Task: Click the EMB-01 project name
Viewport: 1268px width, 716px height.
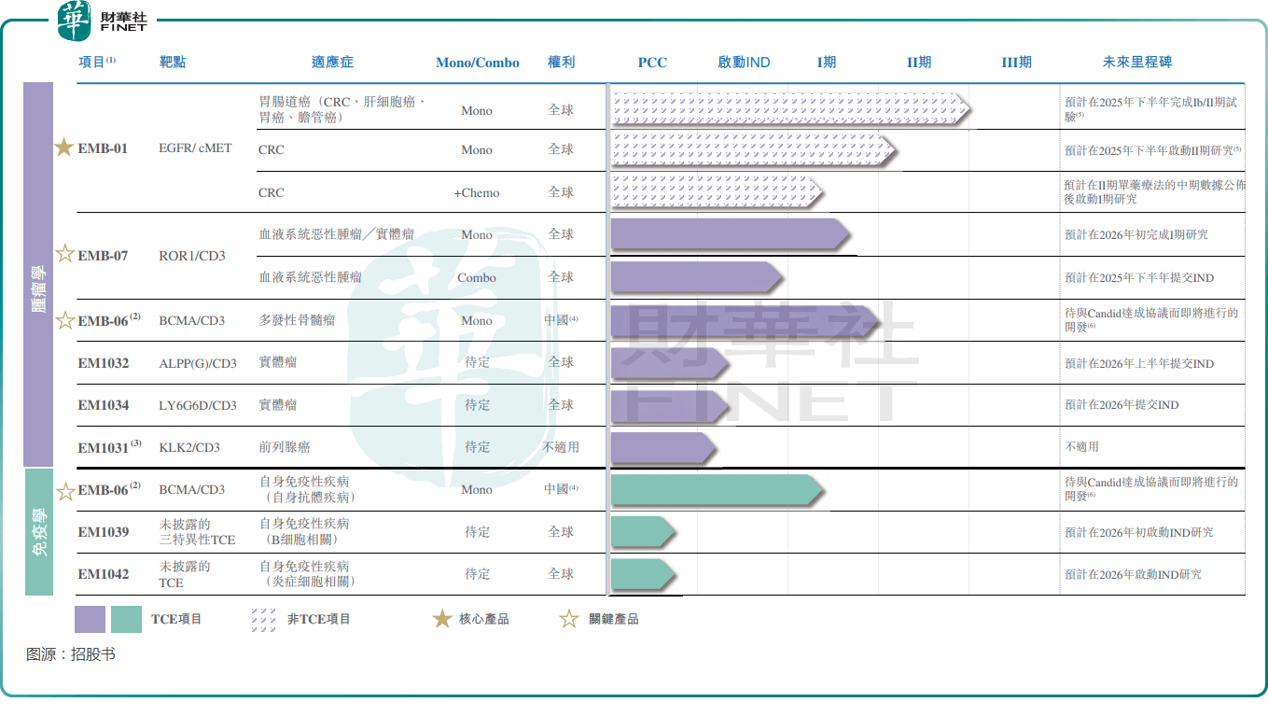Action: [103, 148]
